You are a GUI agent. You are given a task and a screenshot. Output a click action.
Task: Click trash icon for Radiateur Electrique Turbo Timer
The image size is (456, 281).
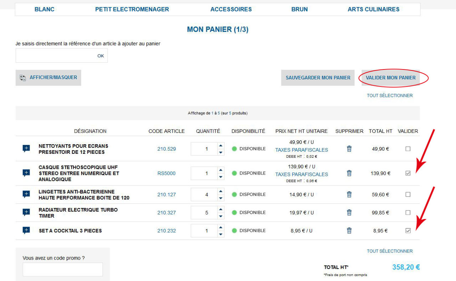click(349, 213)
